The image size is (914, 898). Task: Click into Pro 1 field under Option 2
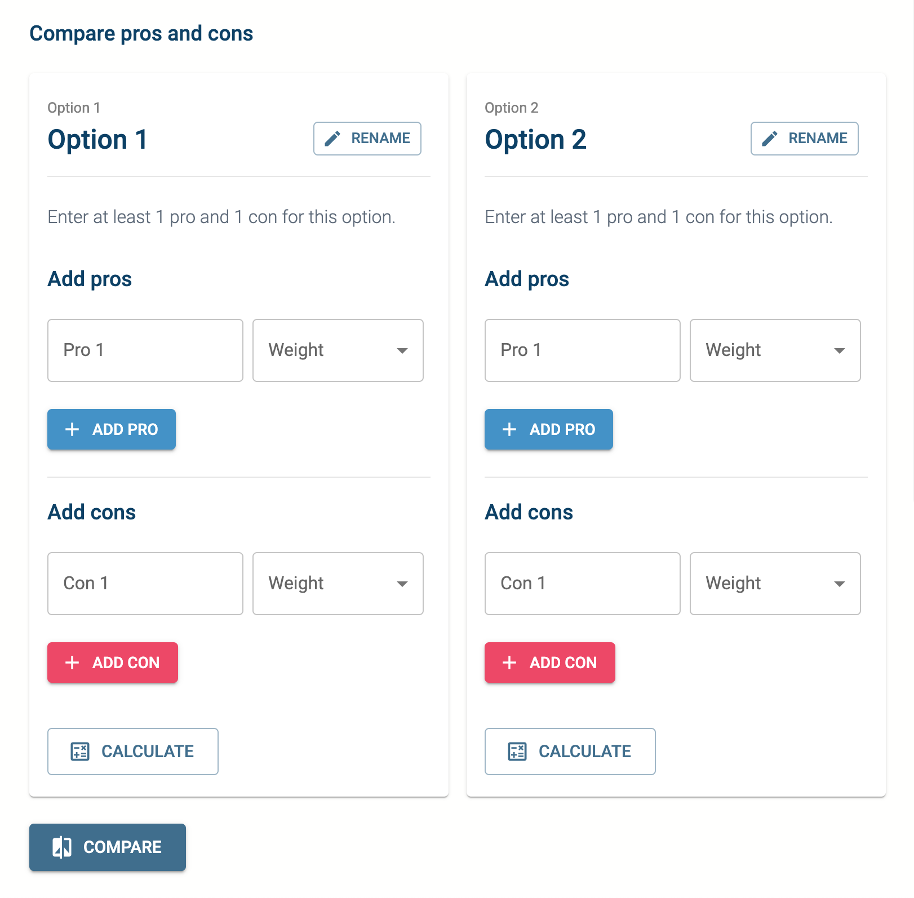(x=583, y=350)
